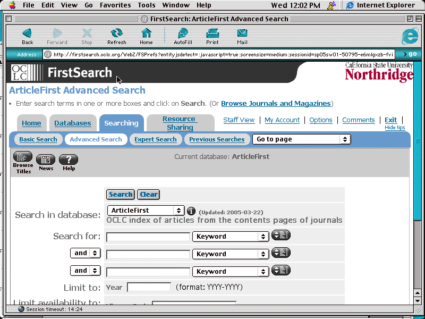
Task: Click the OCLC FirstSearch logo
Action: point(62,72)
